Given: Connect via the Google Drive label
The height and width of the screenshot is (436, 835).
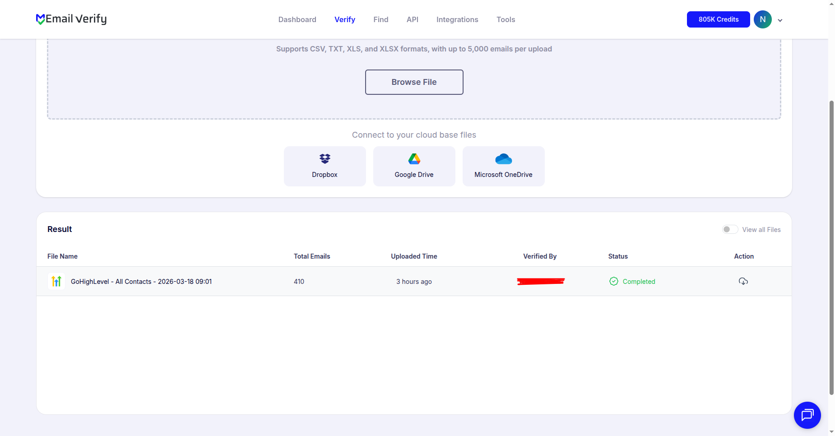Looking at the screenshot, I should pos(414,175).
